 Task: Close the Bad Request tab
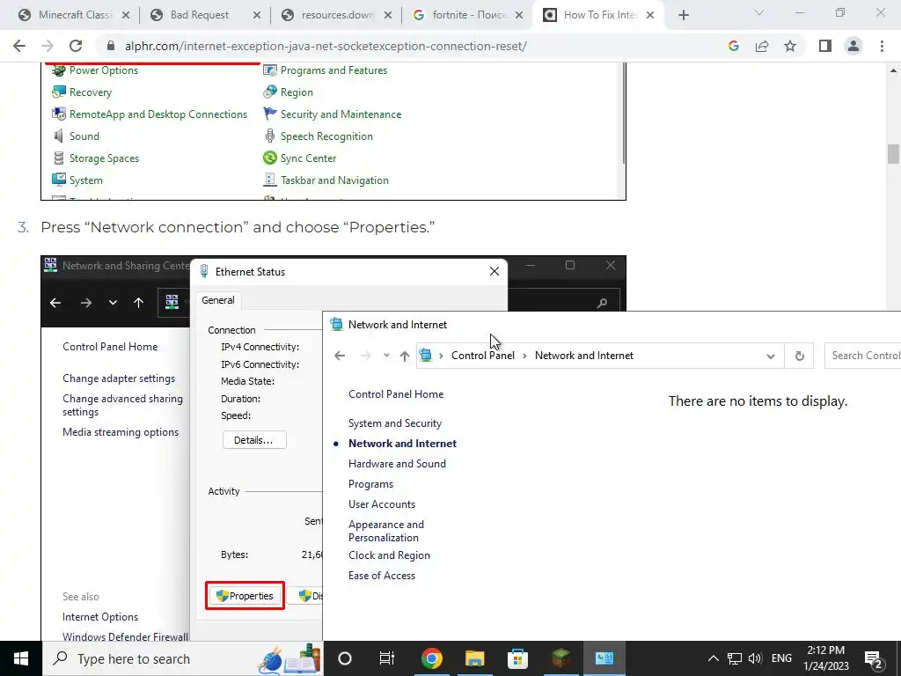click(x=257, y=16)
